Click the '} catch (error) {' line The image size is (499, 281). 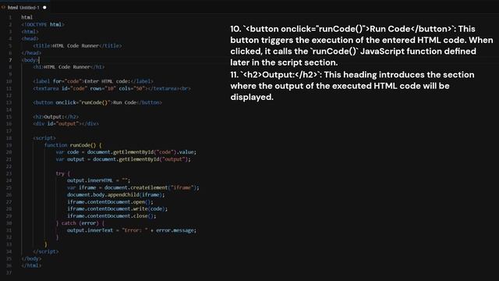click(80, 223)
